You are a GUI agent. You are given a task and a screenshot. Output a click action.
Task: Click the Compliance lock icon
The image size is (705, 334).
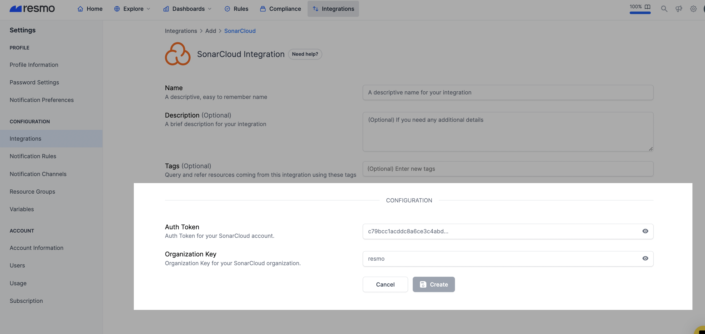pyautogui.click(x=262, y=9)
